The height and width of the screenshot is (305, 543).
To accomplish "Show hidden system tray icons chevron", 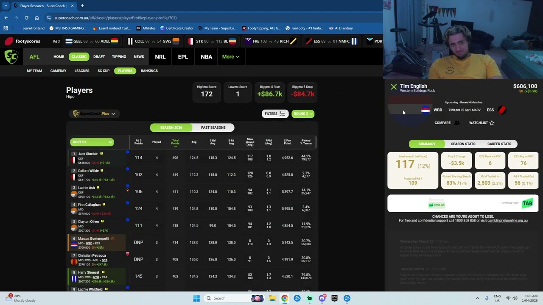I will point(477,298).
